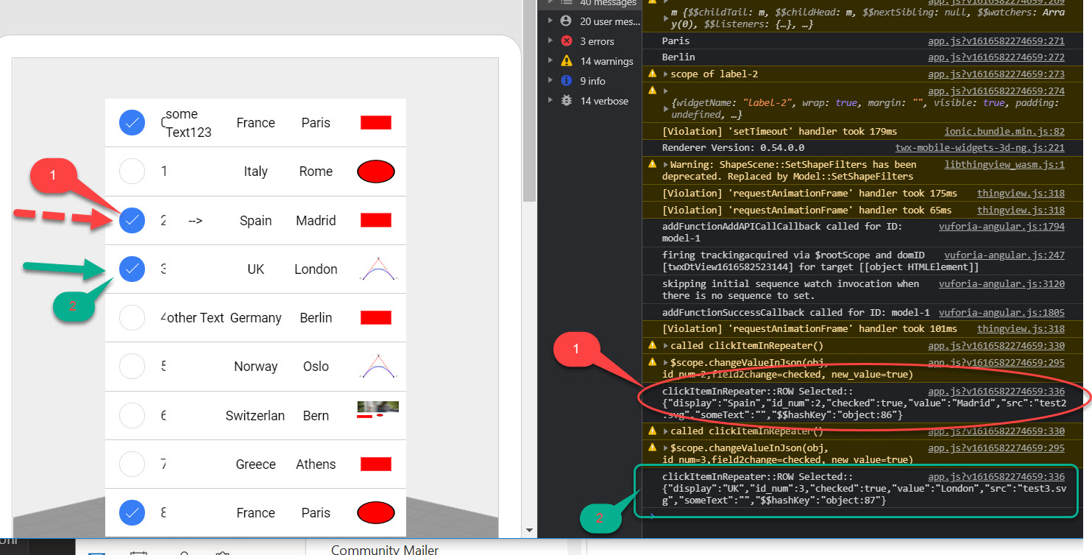
Task: Click the bug icon beside "14 verbose"
Action: pos(565,100)
